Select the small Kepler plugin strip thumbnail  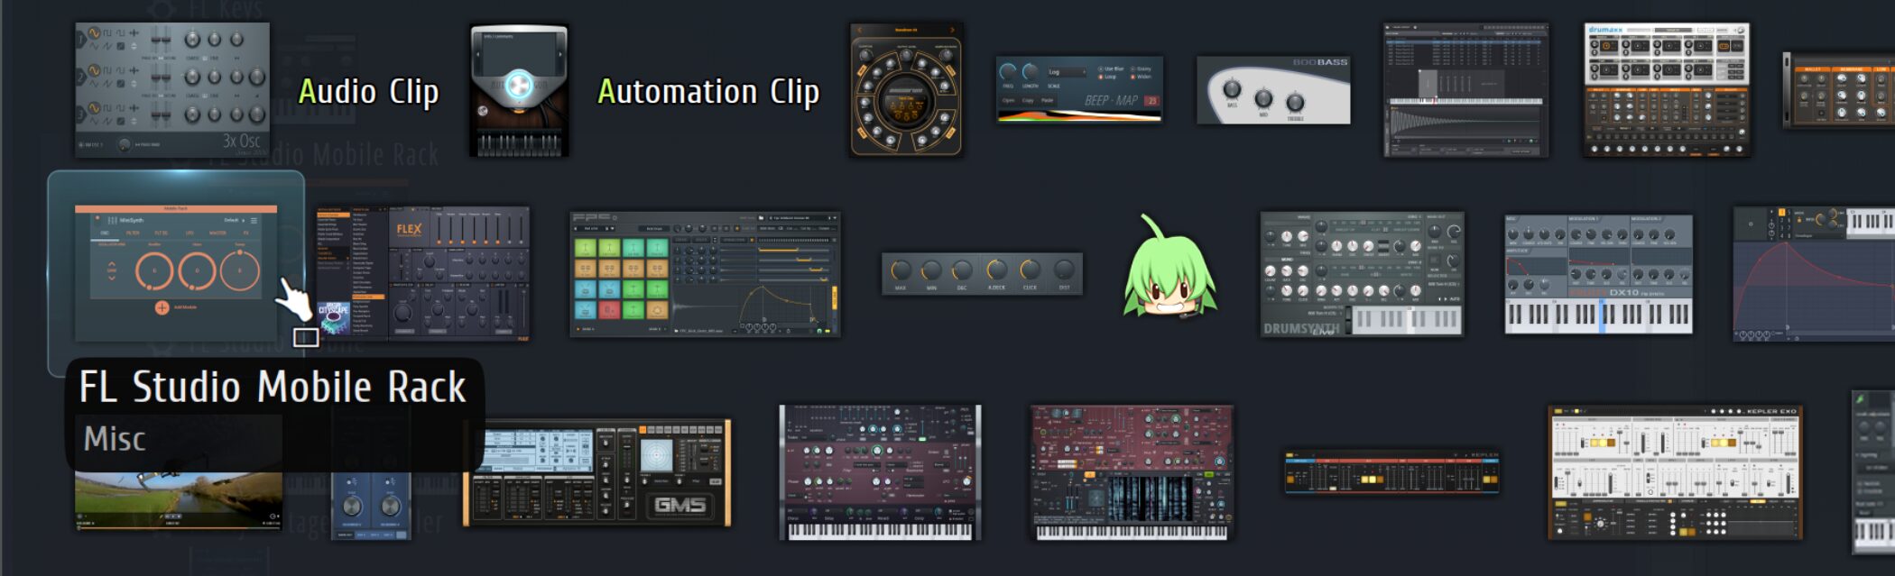(1391, 472)
